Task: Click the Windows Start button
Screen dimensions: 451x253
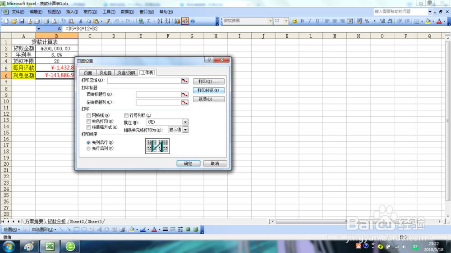Action: 9,246
